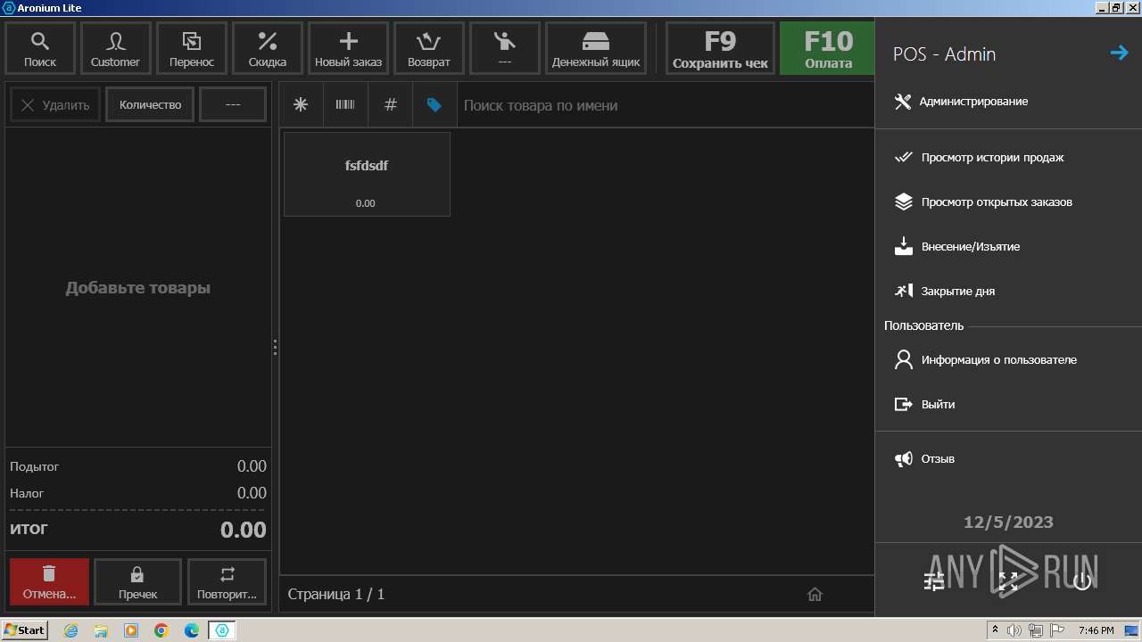Go to the home product group icon
The image size is (1142, 642).
(815, 595)
